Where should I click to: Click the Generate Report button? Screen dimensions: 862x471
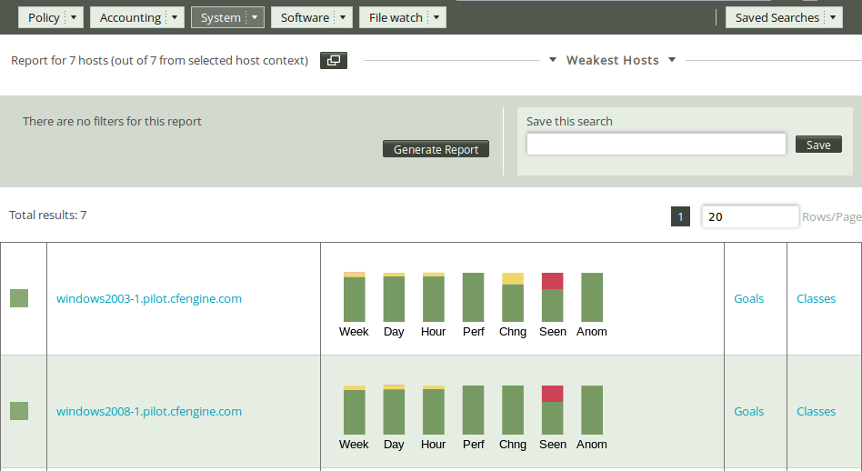coord(436,149)
